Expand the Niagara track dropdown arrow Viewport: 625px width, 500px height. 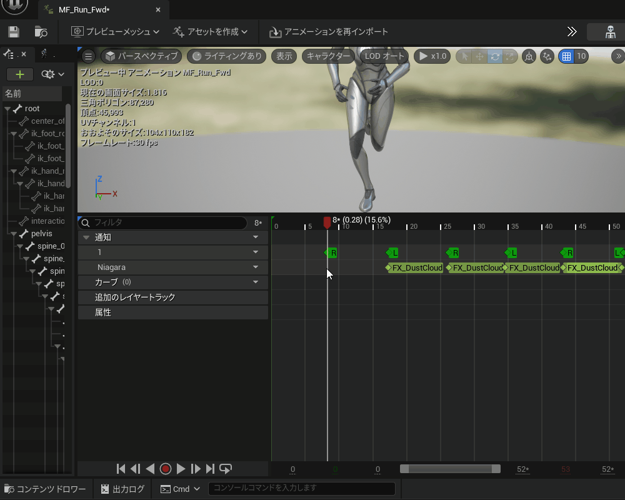click(255, 267)
